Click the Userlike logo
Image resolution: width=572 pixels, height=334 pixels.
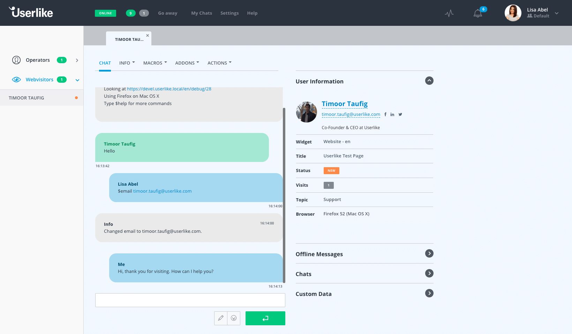click(31, 12)
